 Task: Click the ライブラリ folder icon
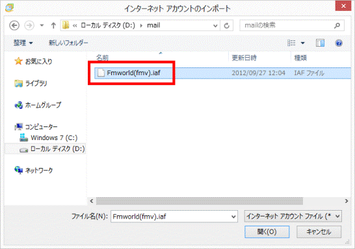point(19,84)
